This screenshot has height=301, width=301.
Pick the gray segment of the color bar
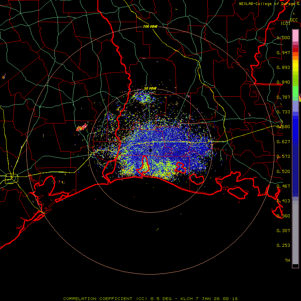(295, 232)
